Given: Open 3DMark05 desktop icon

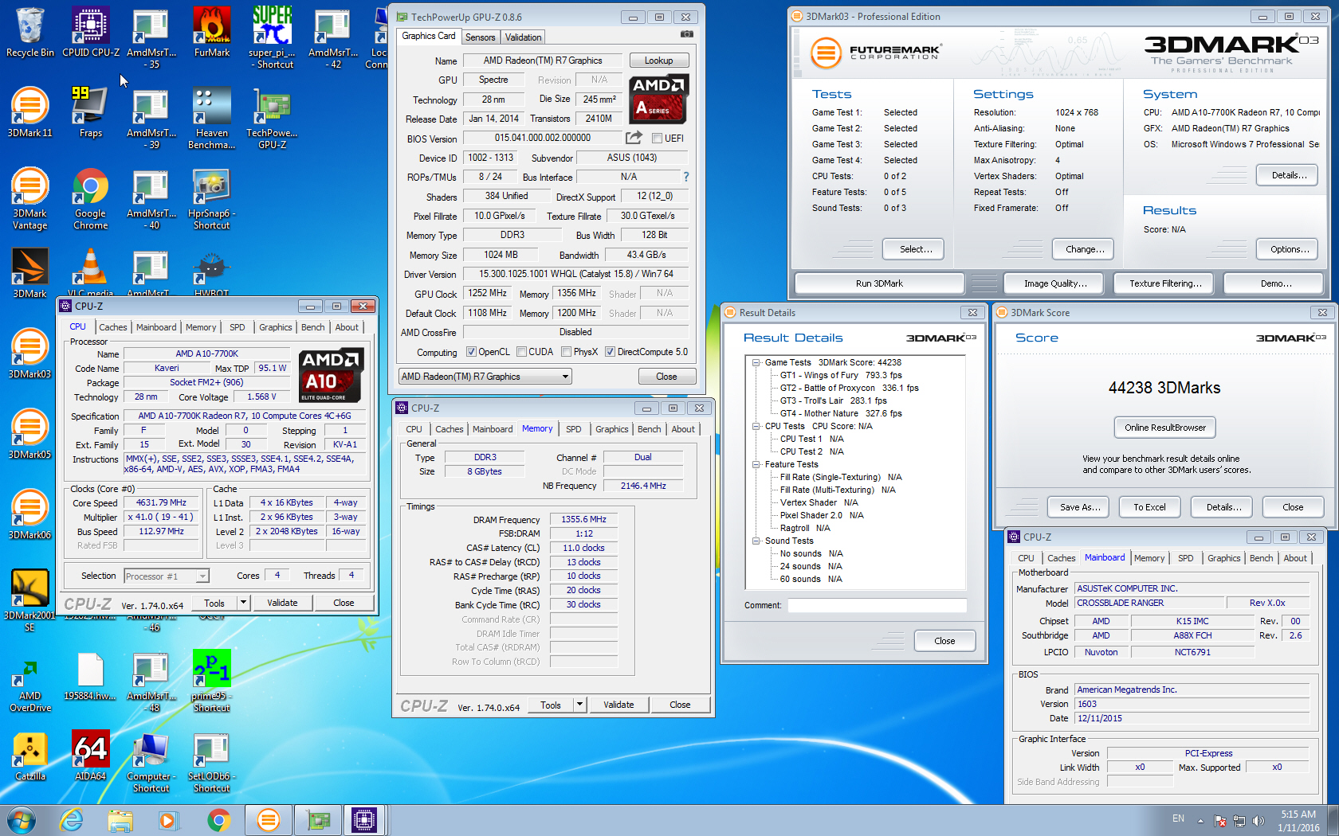Looking at the screenshot, I should click(x=29, y=434).
